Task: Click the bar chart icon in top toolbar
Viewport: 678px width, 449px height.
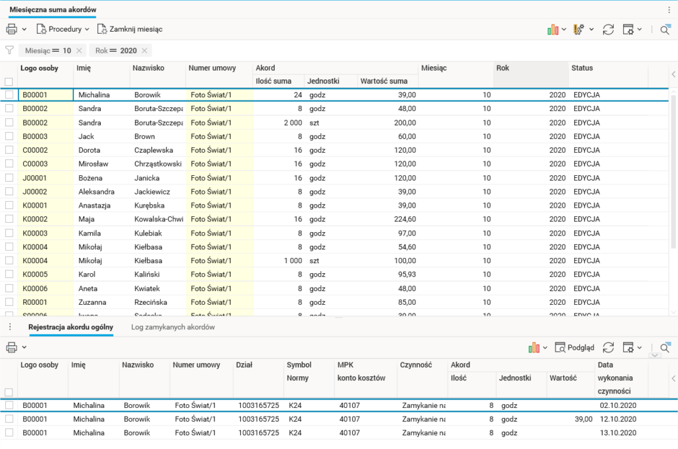Action: (x=553, y=30)
